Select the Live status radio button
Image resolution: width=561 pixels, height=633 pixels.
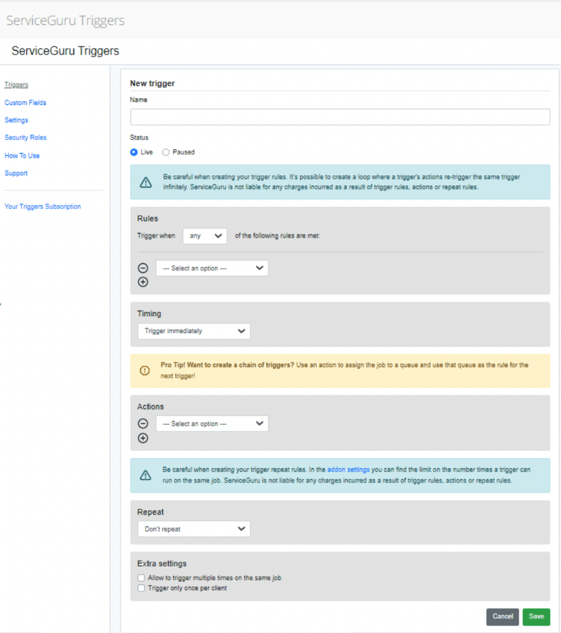pyautogui.click(x=134, y=152)
